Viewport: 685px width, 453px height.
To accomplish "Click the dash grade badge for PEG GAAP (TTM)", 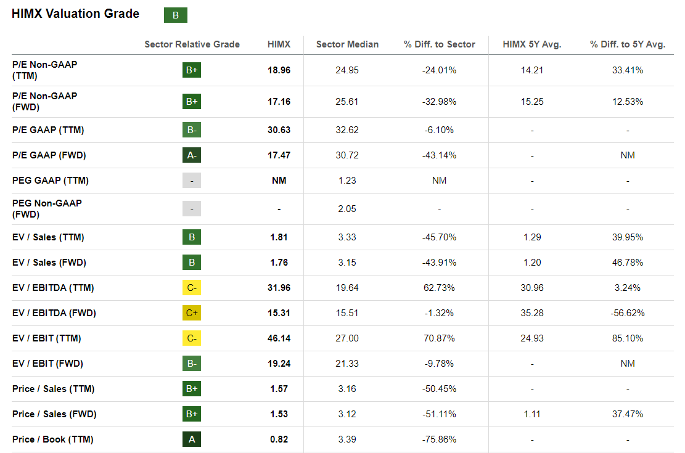I will [192, 181].
